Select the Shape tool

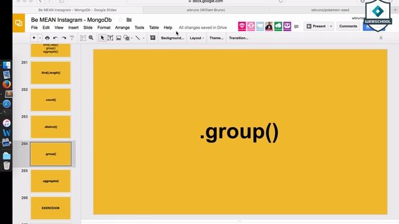(126, 38)
